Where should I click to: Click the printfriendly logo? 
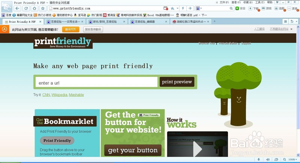(63, 42)
